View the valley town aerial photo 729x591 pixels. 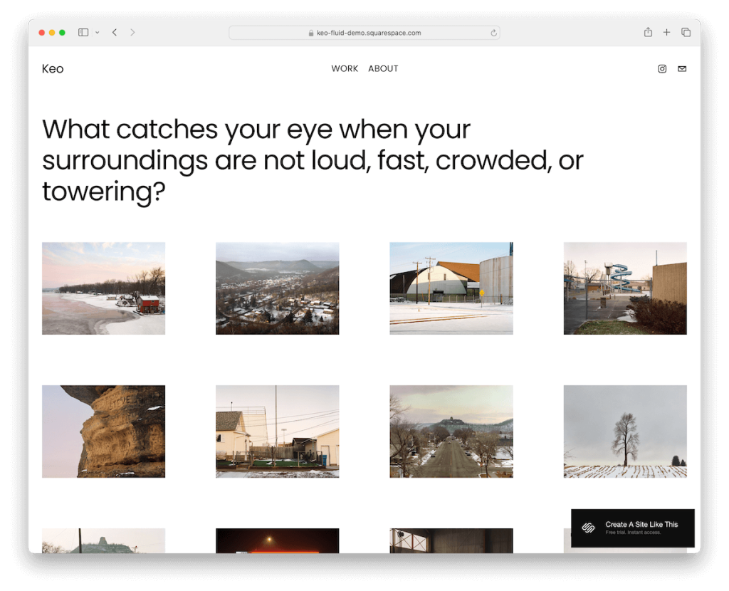pyautogui.click(x=277, y=288)
